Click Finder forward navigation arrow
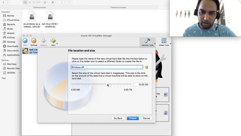This screenshot has height=136, width=241. (8, 2)
